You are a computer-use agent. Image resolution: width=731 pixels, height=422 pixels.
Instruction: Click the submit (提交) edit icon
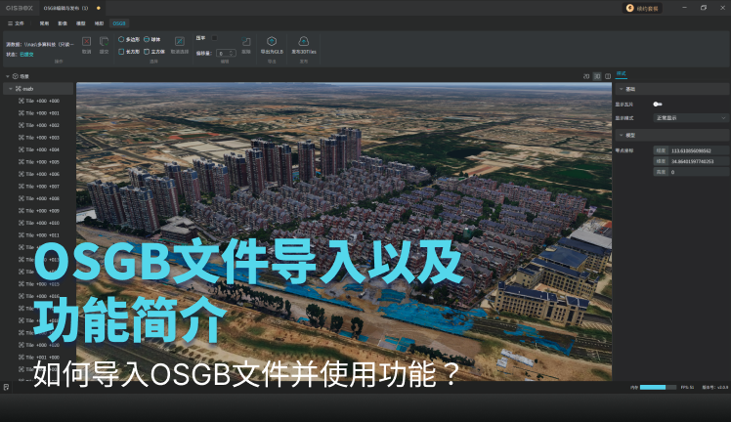104,42
